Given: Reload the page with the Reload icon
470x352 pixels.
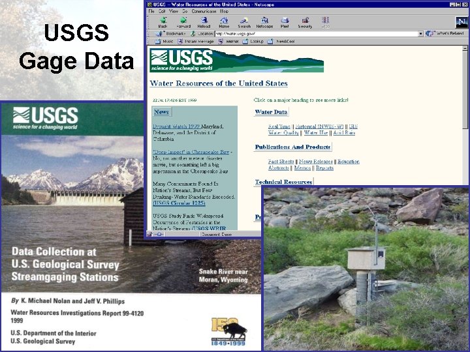Looking at the screenshot, I should tap(204, 22).
